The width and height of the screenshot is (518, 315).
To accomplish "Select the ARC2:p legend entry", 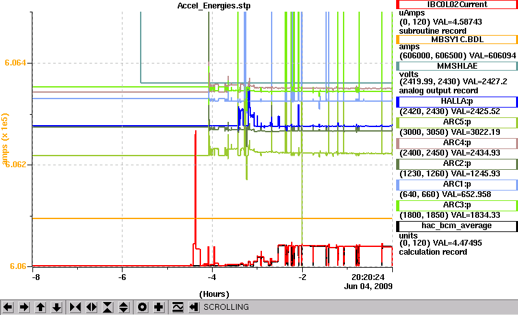I will click(x=457, y=164).
